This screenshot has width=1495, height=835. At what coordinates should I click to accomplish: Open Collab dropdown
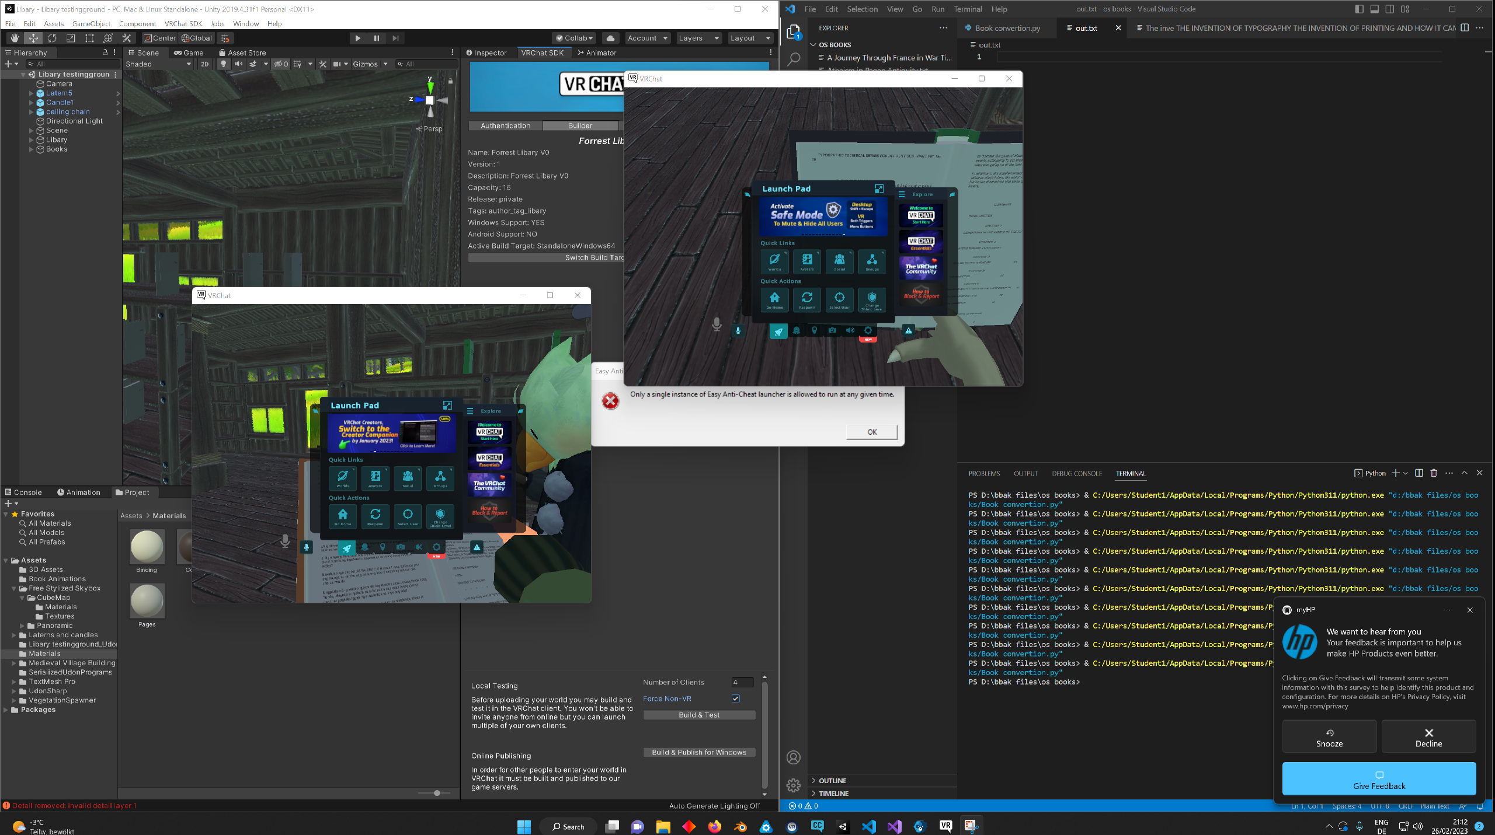pyautogui.click(x=574, y=38)
